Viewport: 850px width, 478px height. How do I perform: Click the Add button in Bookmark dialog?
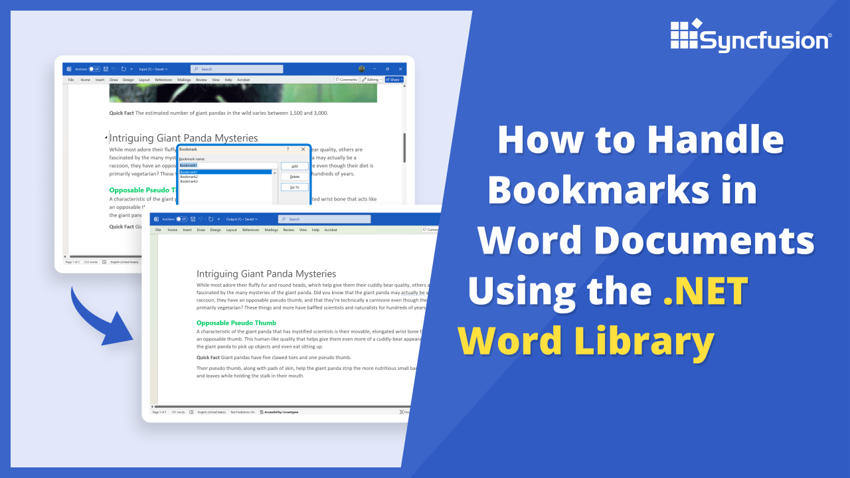coord(294,166)
